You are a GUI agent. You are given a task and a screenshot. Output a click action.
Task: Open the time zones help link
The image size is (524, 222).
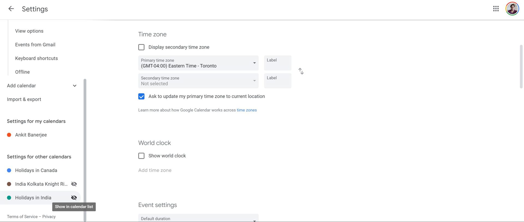[x=246, y=110]
